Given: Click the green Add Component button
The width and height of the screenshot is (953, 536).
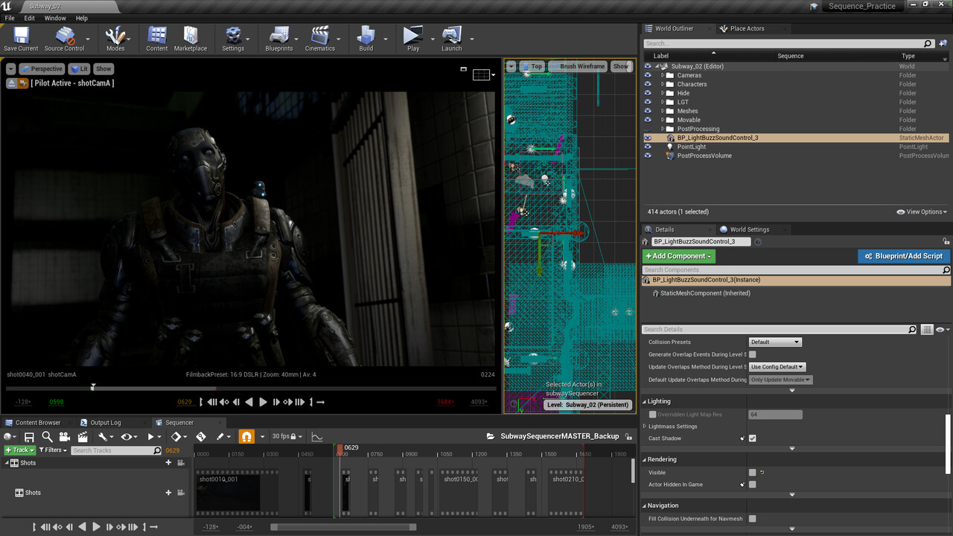Looking at the screenshot, I should tap(678, 256).
